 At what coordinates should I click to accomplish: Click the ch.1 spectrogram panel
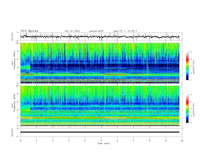pyautogui.click(x=100, y=63)
